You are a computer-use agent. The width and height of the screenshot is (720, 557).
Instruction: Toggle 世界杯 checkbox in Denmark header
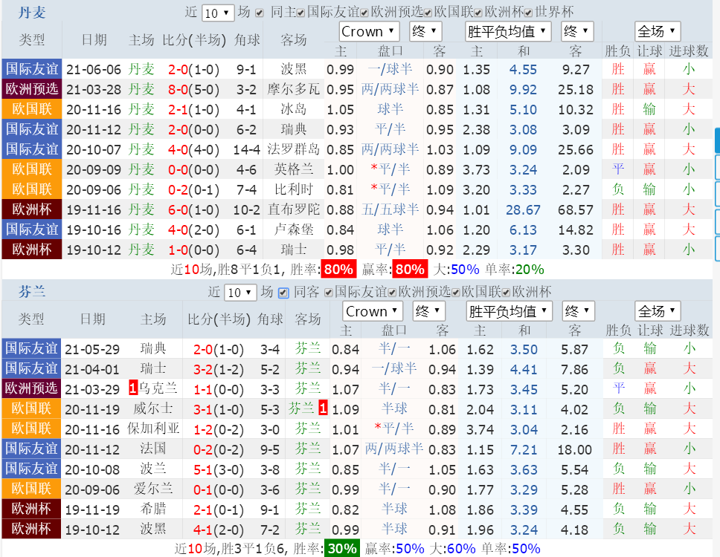529,13
